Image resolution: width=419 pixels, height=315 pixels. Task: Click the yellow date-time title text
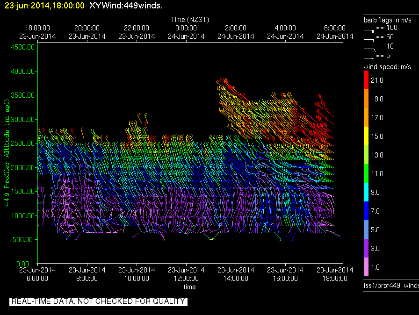45,6
